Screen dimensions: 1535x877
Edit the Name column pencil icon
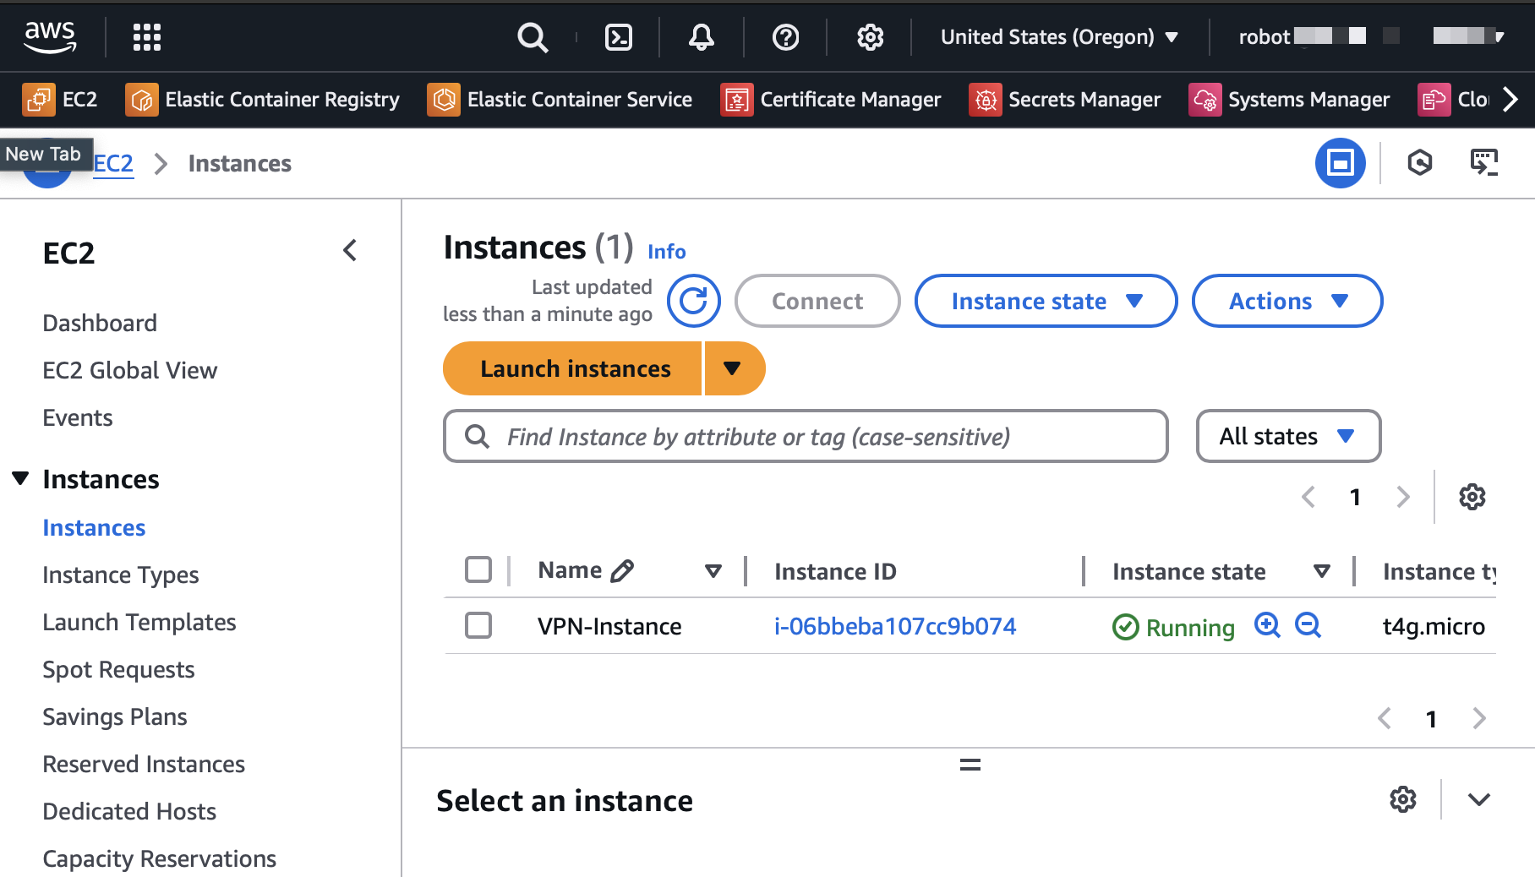(x=622, y=571)
